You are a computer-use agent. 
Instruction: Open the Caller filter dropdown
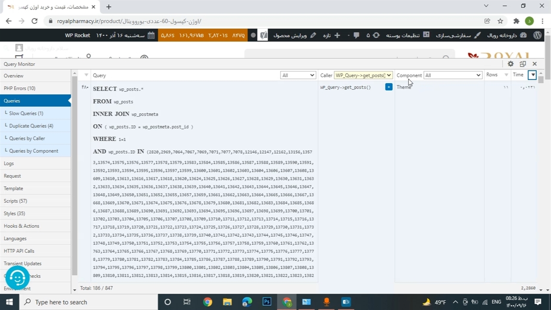(x=363, y=75)
